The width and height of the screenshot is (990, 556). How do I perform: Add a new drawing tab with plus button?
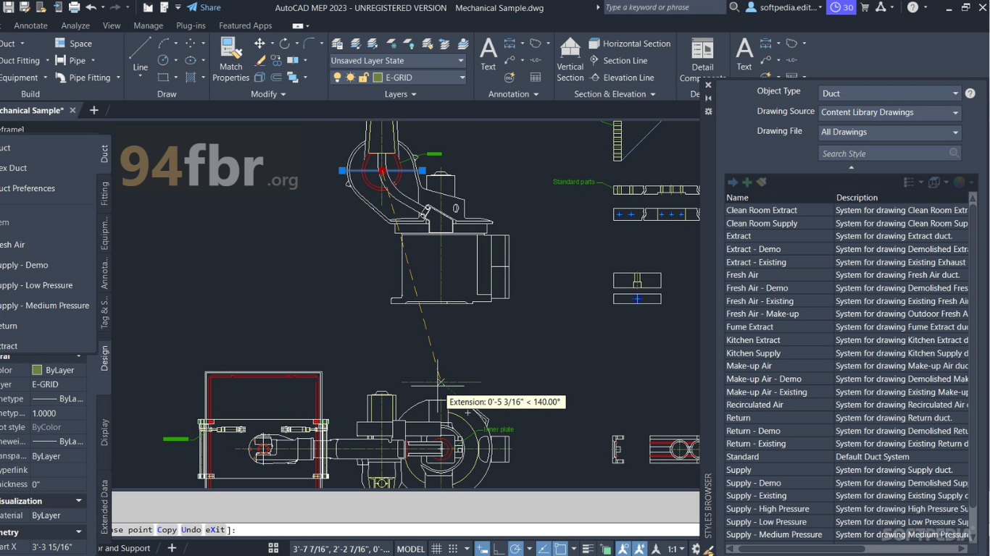tap(93, 110)
